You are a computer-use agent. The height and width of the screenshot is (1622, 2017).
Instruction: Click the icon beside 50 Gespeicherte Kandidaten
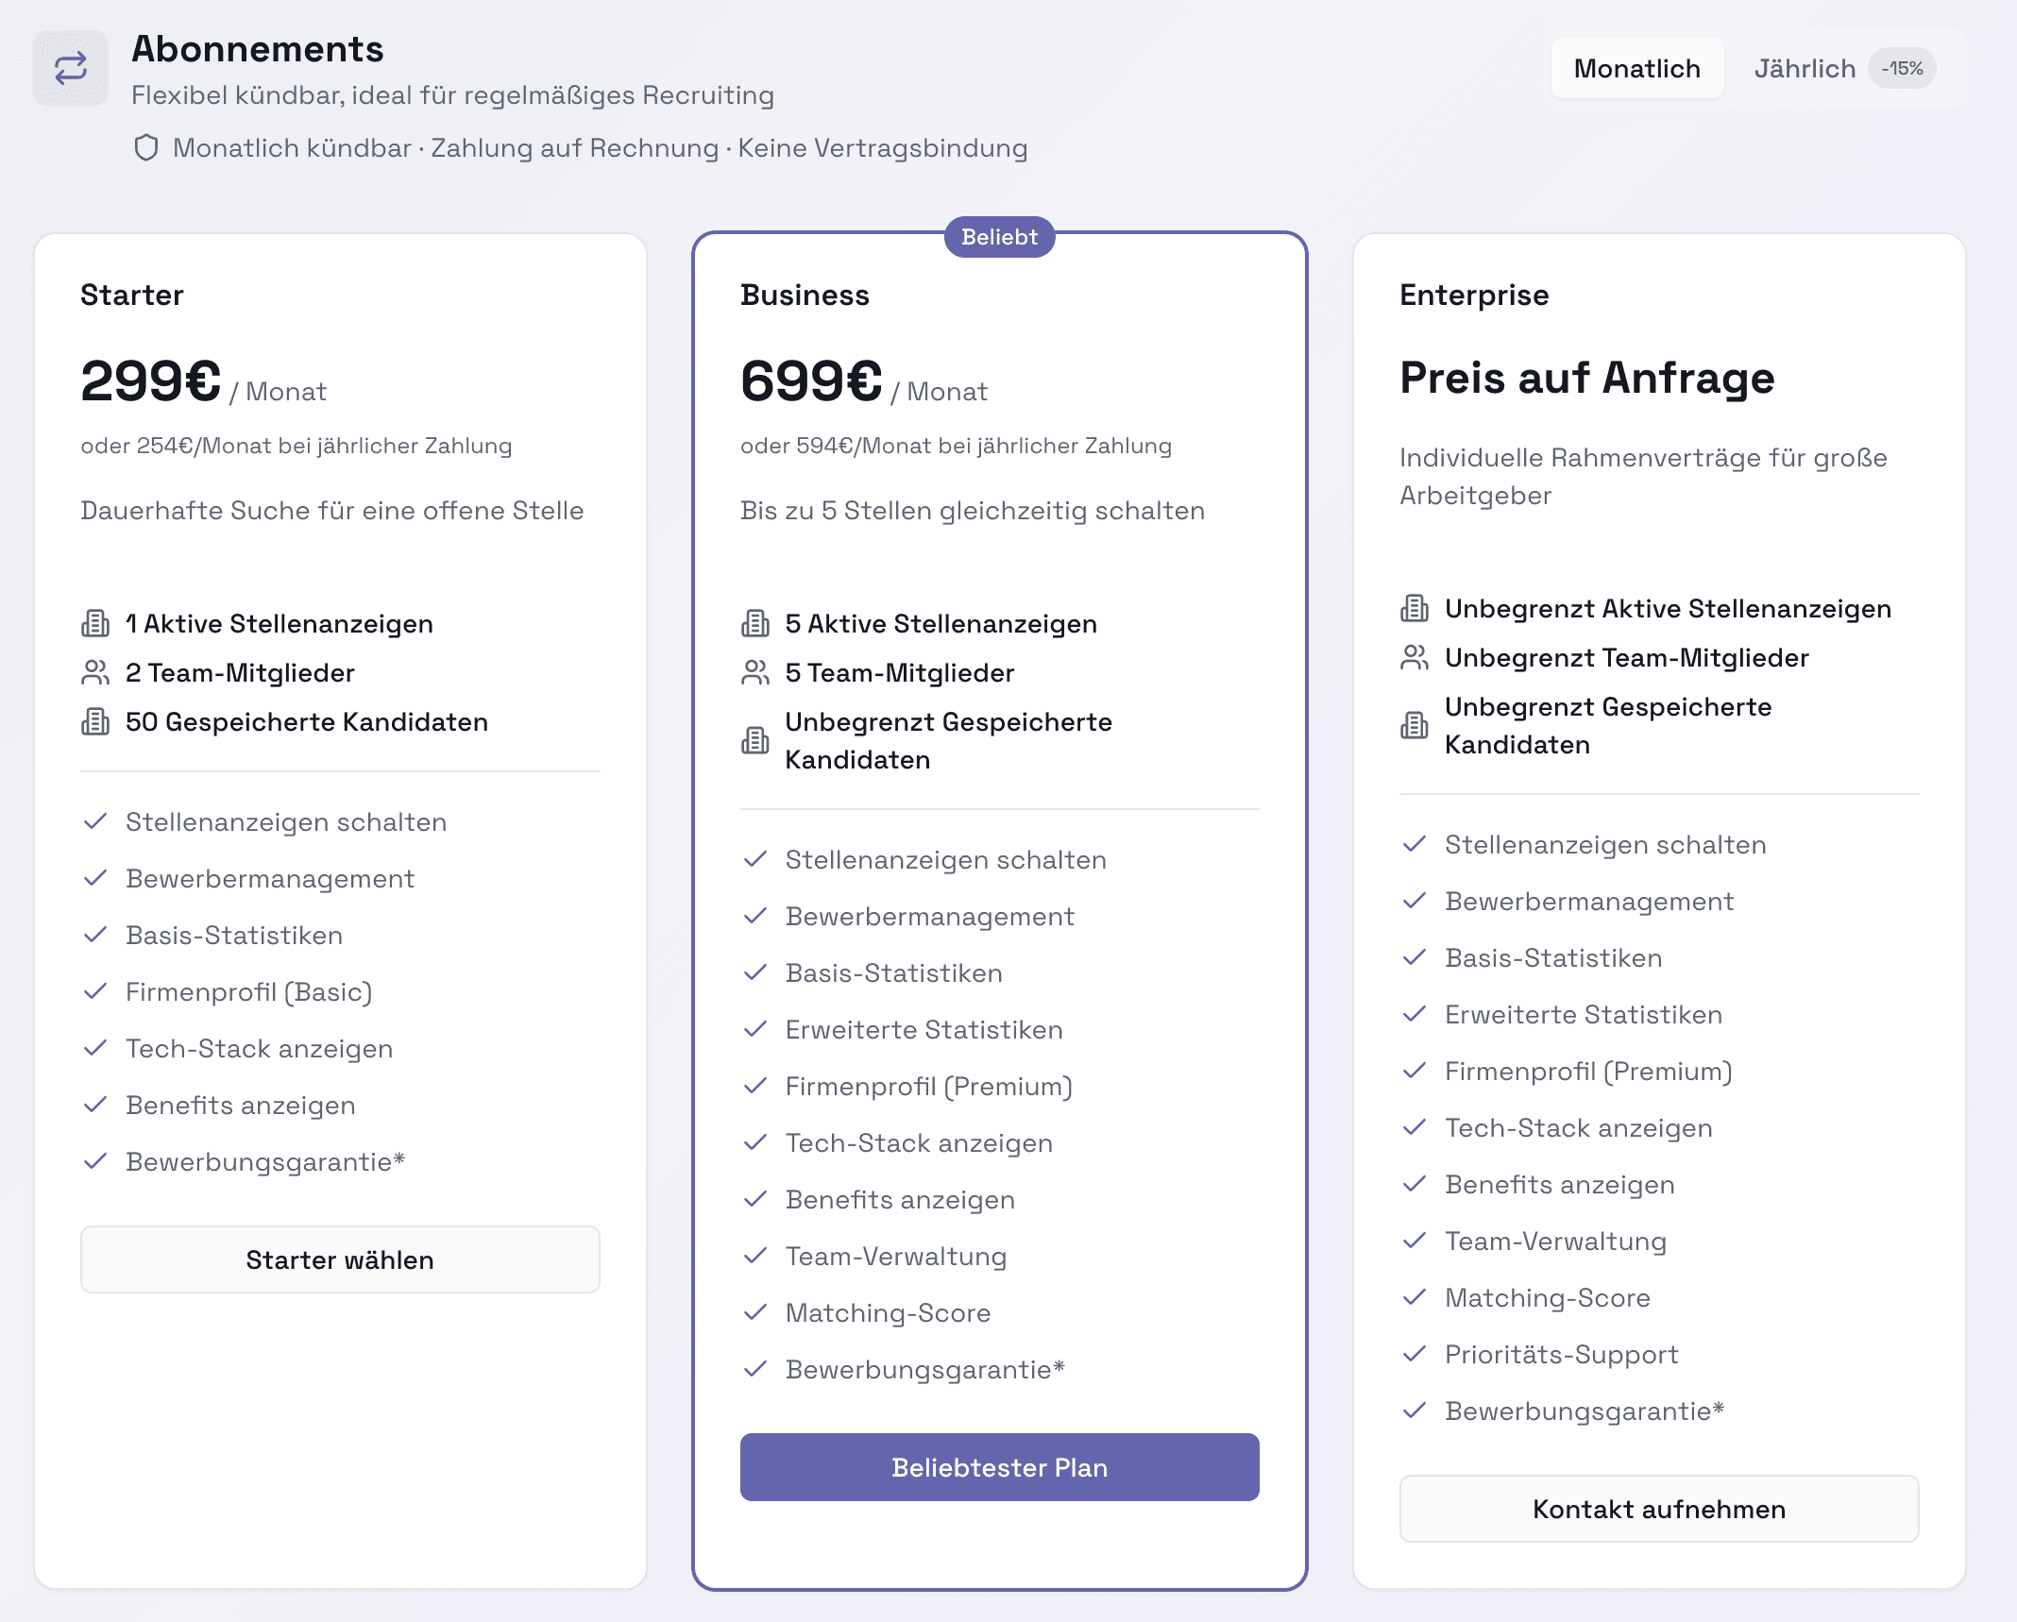[94, 721]
